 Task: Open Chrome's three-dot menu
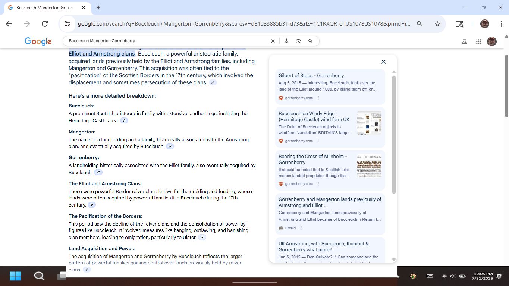point(502,24)
